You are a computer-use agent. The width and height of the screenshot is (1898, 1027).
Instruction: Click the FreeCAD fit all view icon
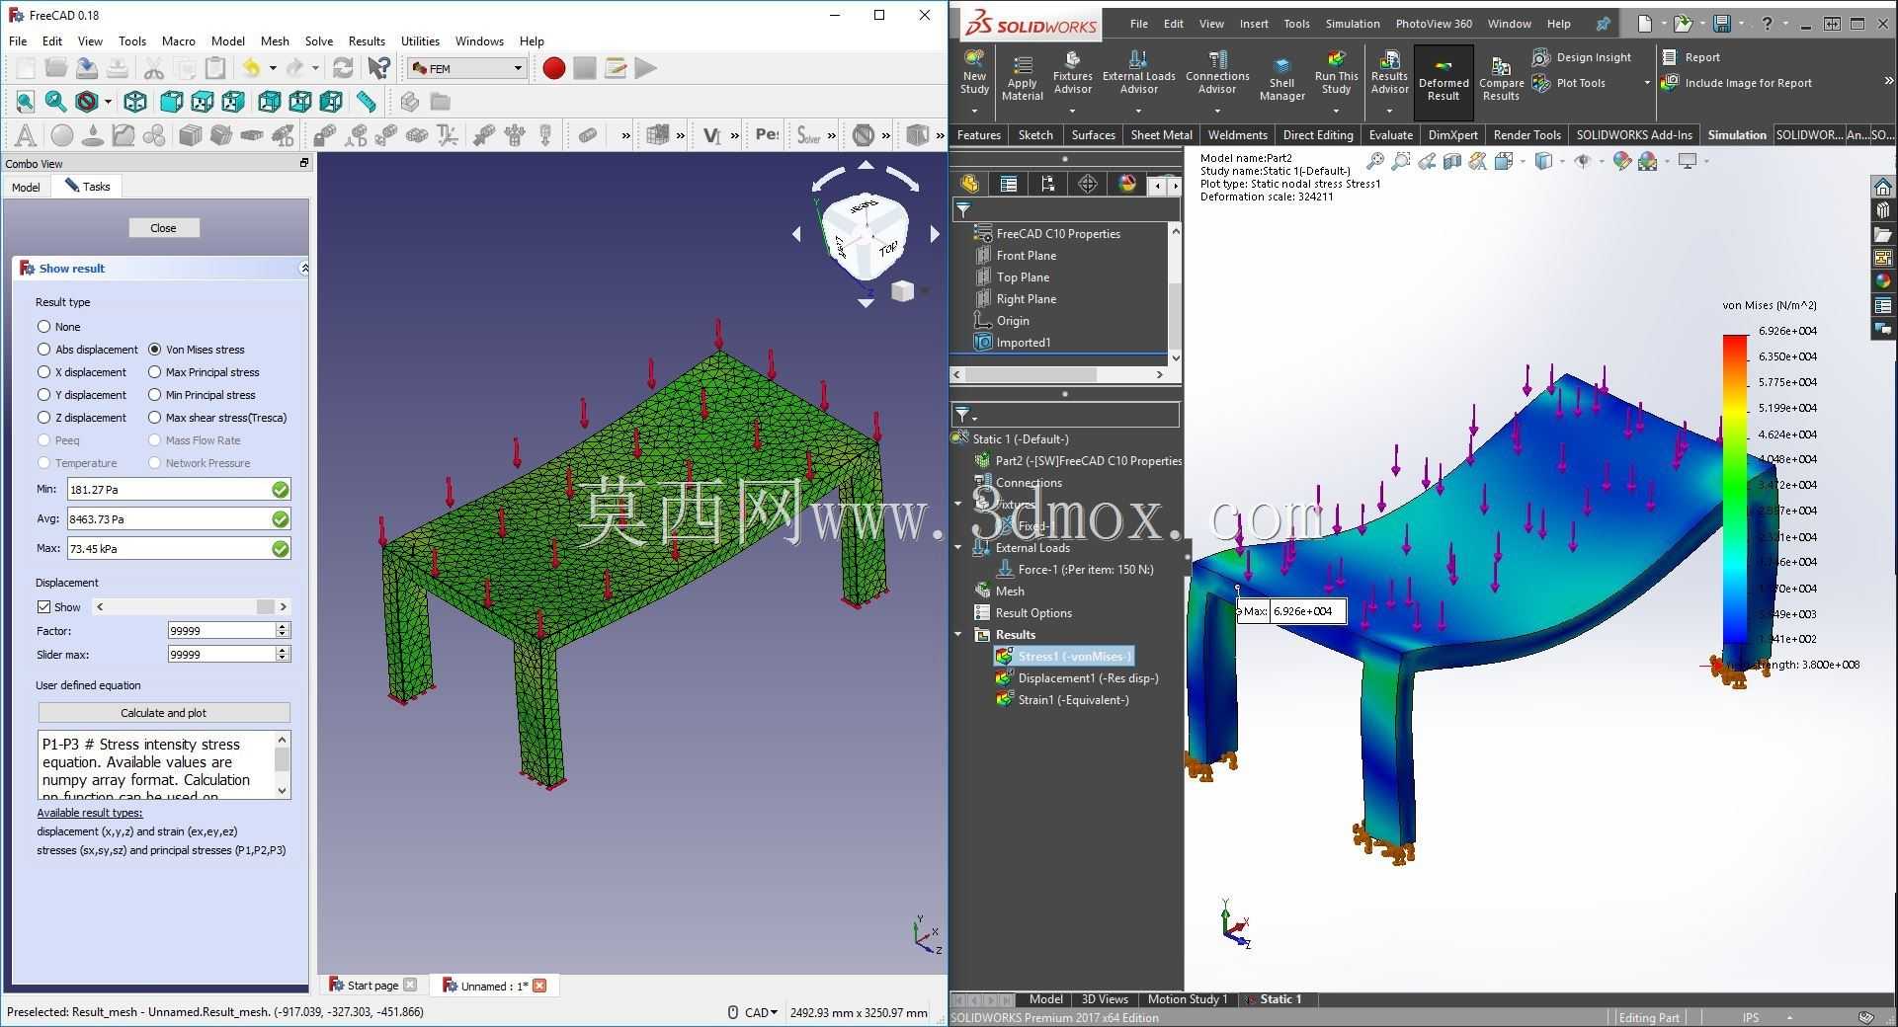[25, 102]
